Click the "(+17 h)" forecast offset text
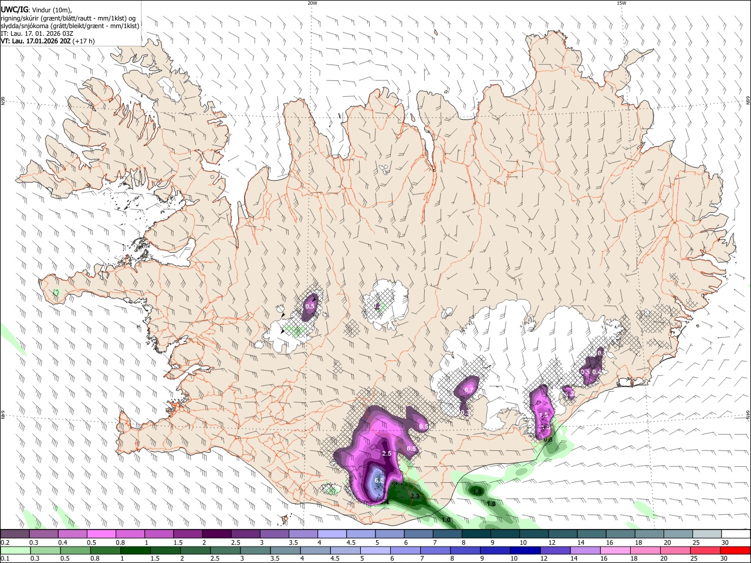 click(84, 42)
